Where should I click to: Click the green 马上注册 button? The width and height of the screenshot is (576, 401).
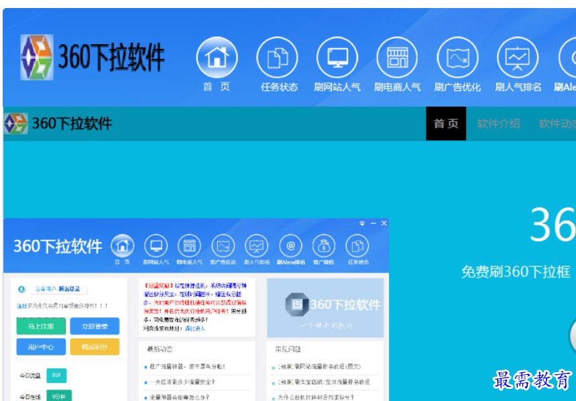pos(41,326)
